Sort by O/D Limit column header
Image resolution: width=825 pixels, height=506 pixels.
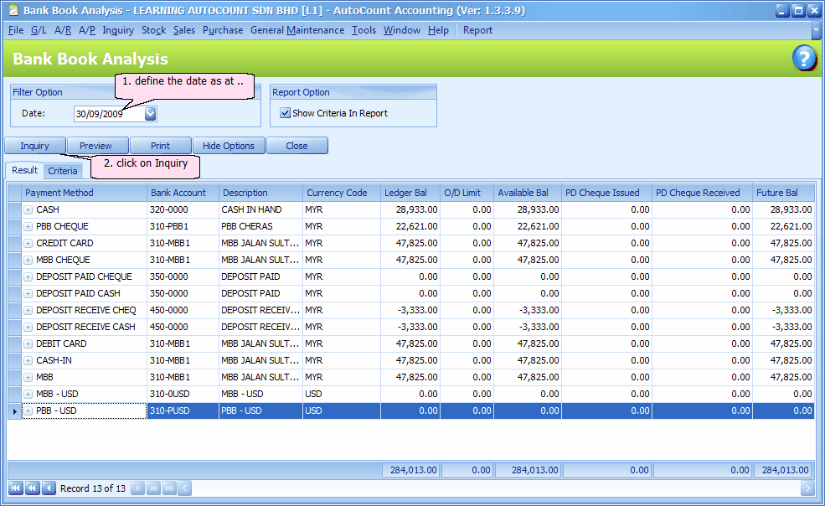pyautogui.click(x=467, y=193)
